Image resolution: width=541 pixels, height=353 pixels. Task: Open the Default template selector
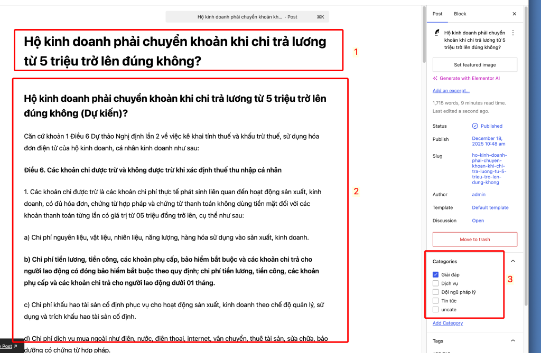(x=490, y=207)
